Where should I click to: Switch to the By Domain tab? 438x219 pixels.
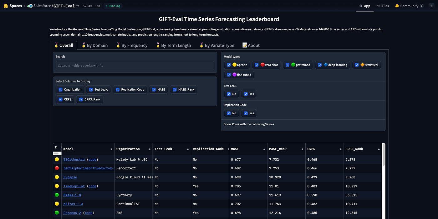pos(94,45)
